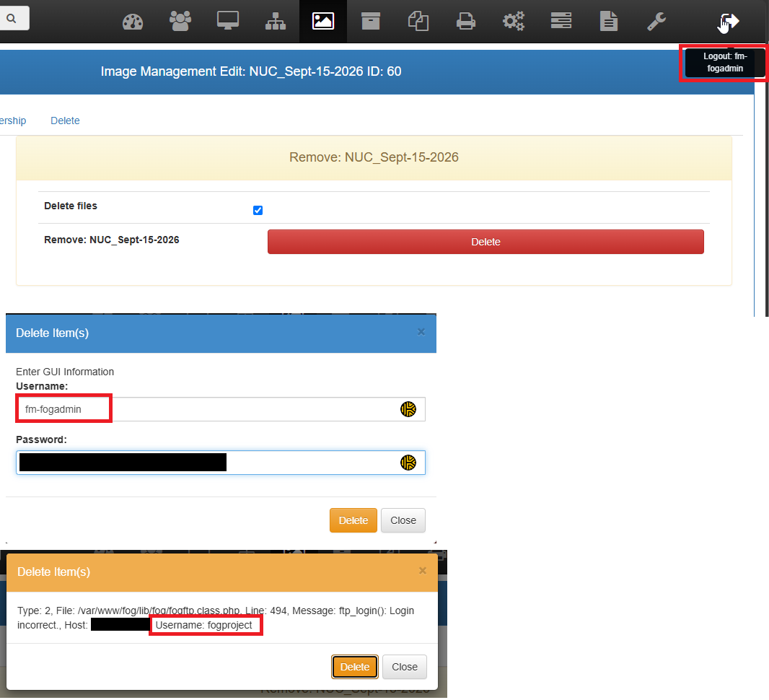Open Service configuration gears icon
Image resolution: width=769 pixels, height=700 pixels.
pos(514,21)
